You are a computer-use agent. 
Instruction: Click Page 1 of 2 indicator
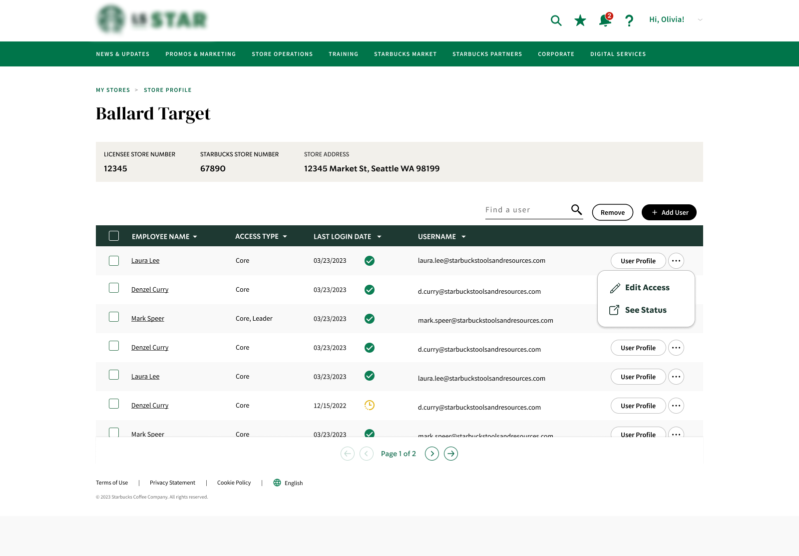399,454
